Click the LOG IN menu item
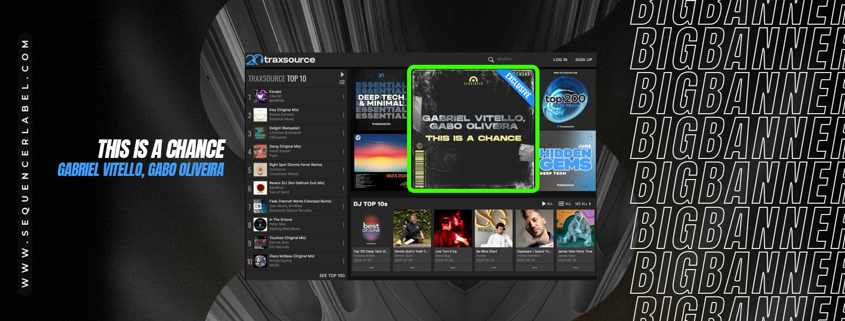Image resolution: width=845 pixels, height=321 pixels. click(x=560, y=60)
